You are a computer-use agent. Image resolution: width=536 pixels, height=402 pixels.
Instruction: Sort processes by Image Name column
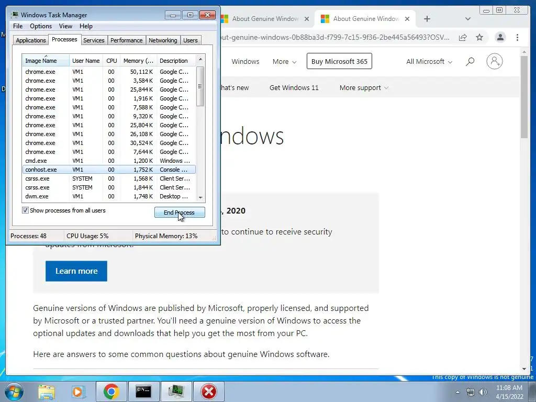46,61
